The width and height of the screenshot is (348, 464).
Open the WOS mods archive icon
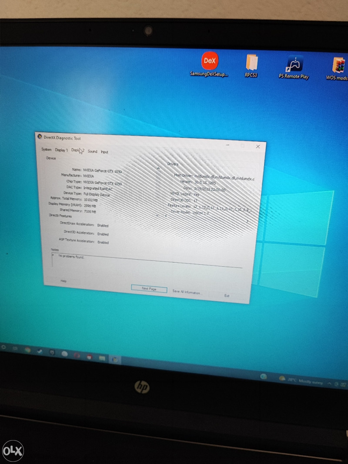[338, 69]
